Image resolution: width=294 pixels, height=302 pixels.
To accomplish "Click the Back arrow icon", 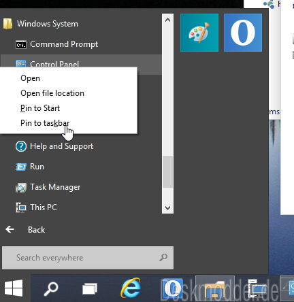I will pyautogui.click(x=10, y=229).
